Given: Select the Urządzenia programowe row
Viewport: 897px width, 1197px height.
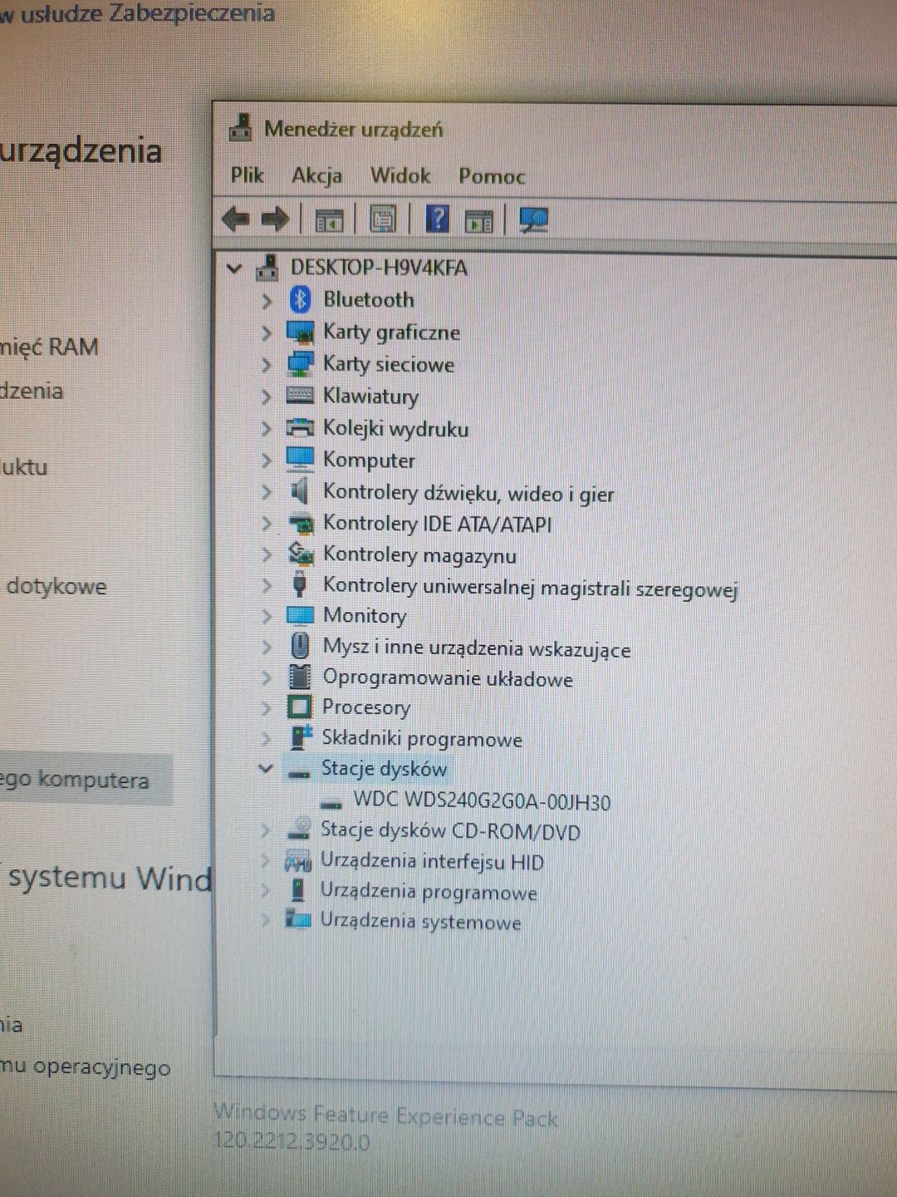Looking at the screenshot, I should coord(429,892).
